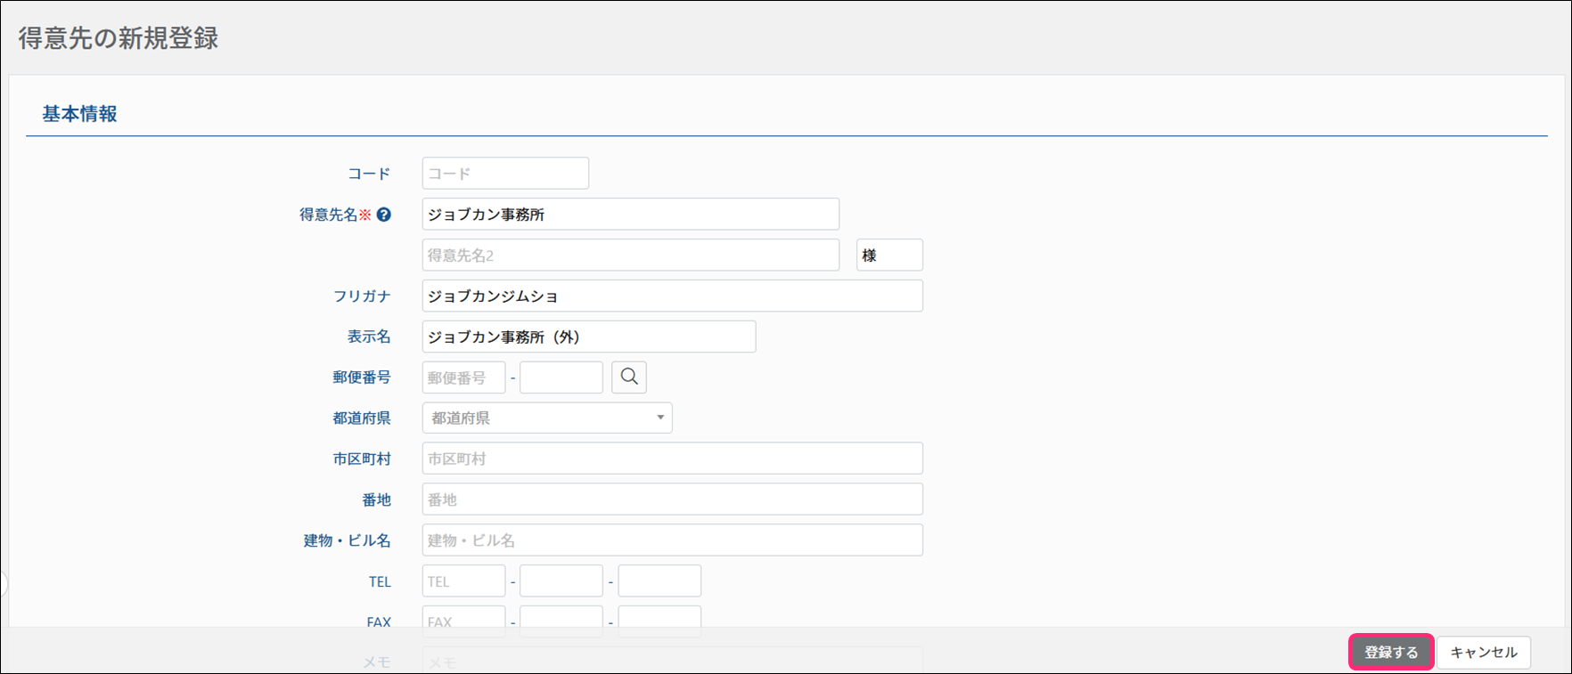Viewport: 1572px width, 674px height.
Task: Open the 都道府県 prefecture dropdown
Action: point(546,418)
